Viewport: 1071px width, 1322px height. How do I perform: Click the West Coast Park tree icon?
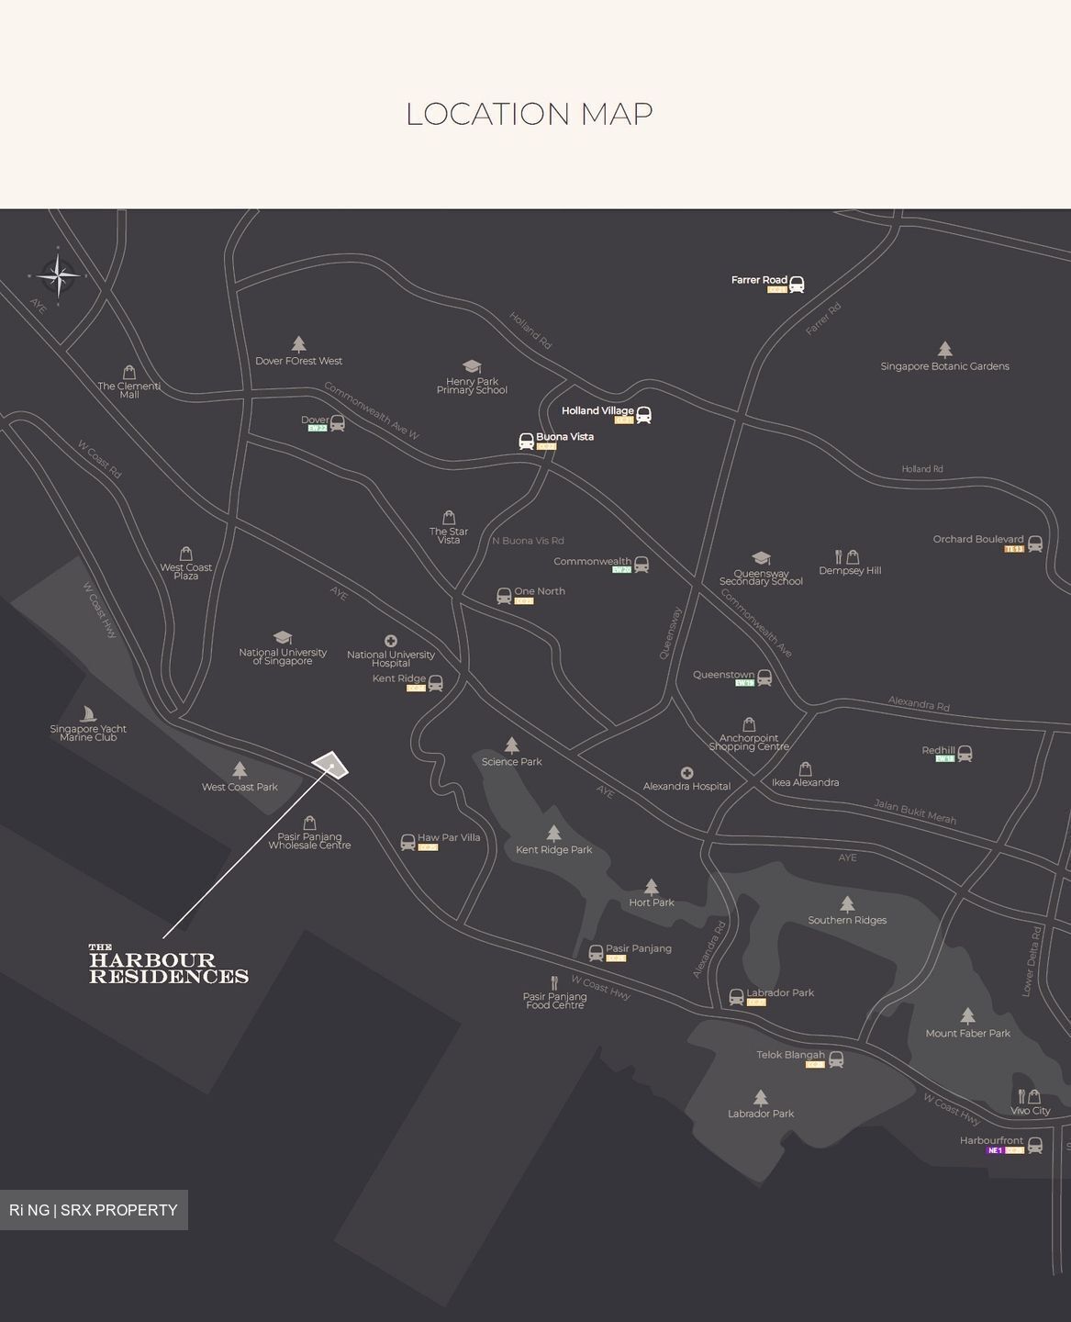point(240,770)
